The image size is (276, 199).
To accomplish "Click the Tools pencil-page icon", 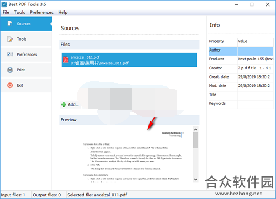I will [10, 39].
